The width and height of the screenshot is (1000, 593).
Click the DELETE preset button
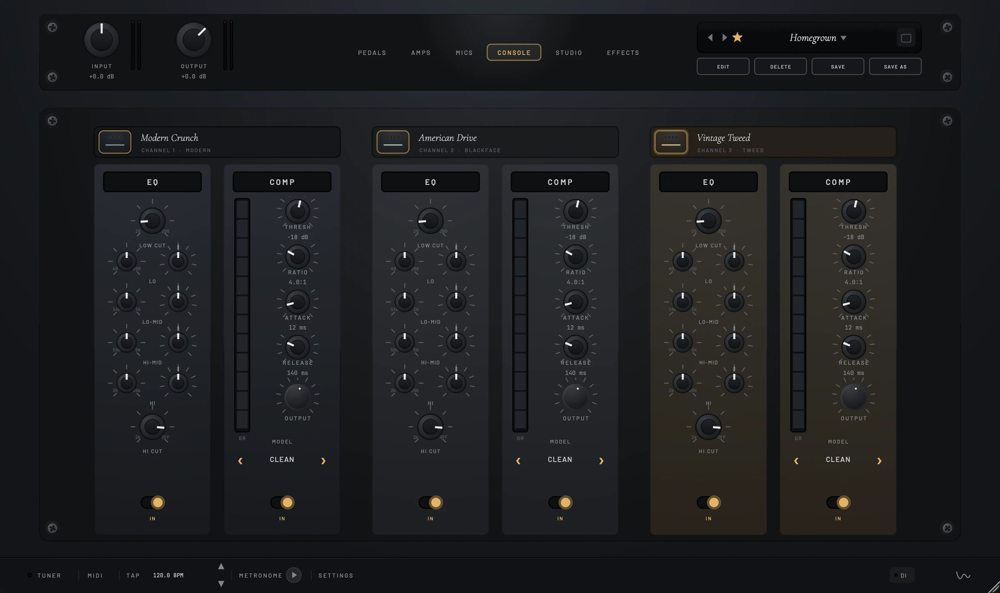point(780,67)
